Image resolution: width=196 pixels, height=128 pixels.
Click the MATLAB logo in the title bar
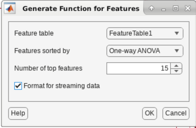pyautogui.click(x=10, y=8)
